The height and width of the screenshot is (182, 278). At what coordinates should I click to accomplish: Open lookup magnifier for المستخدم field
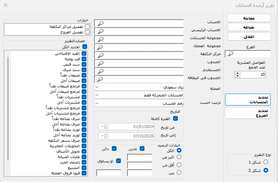[x=101, y=71]
